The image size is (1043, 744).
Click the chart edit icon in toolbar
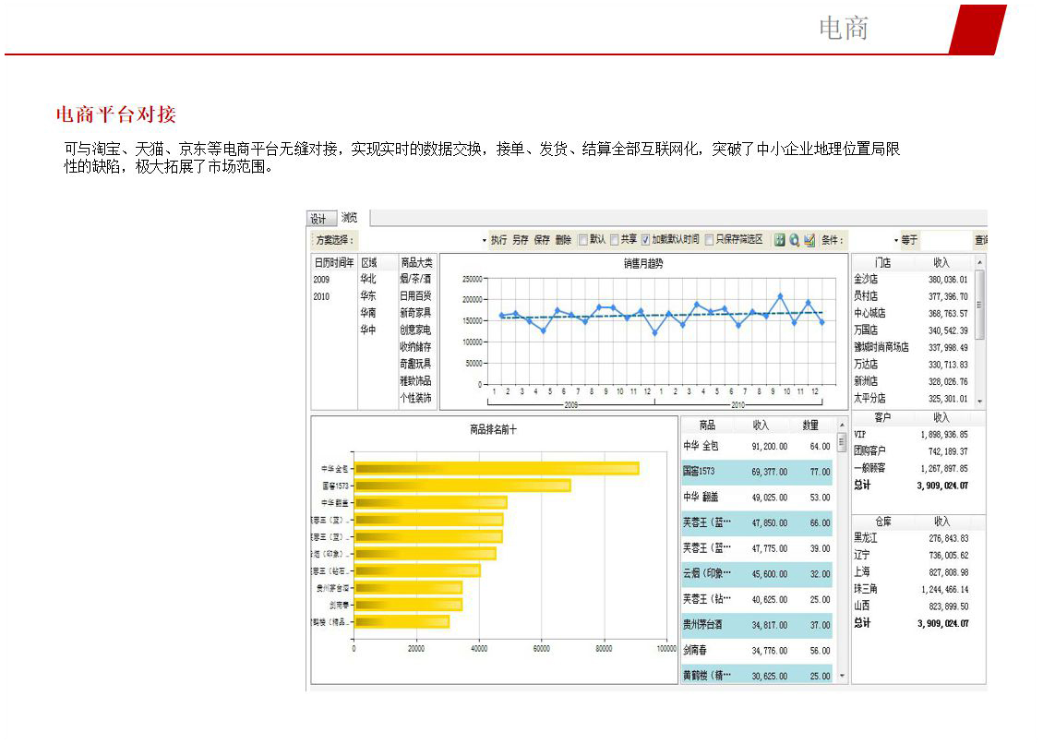click(x=809, y=240)
